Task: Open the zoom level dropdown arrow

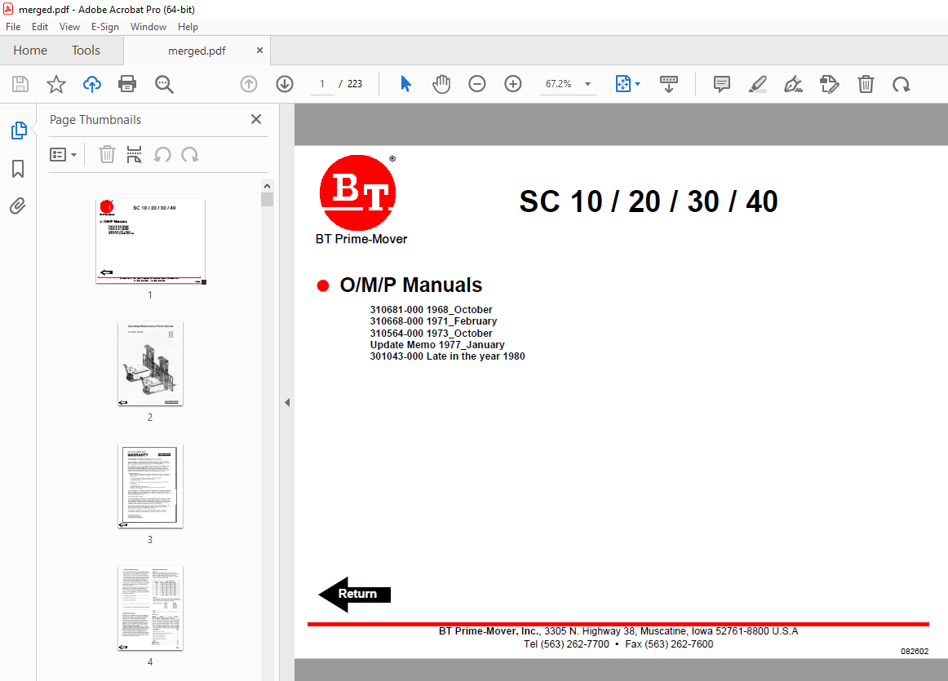Action: coord(587,84)
